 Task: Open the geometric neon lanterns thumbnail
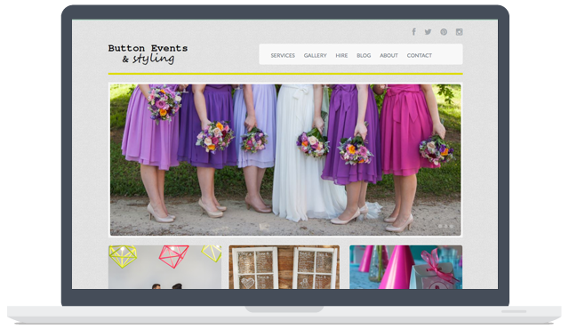point(164,267)
